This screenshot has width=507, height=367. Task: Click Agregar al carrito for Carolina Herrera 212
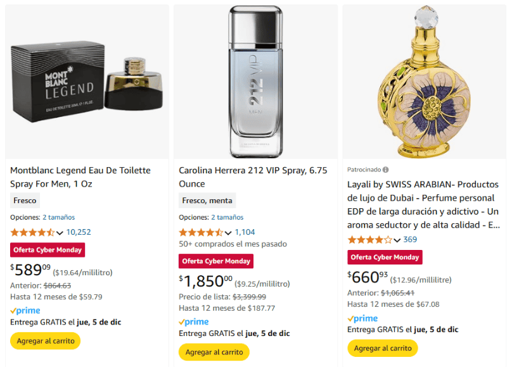(214, 352)
